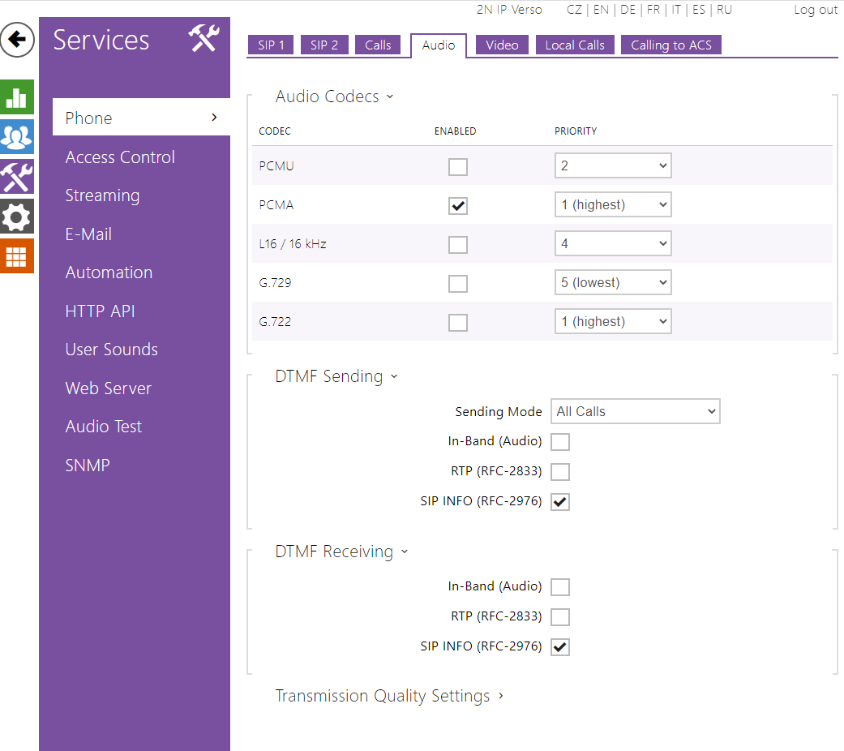Click the Services header wrench icon

point(204,39)
